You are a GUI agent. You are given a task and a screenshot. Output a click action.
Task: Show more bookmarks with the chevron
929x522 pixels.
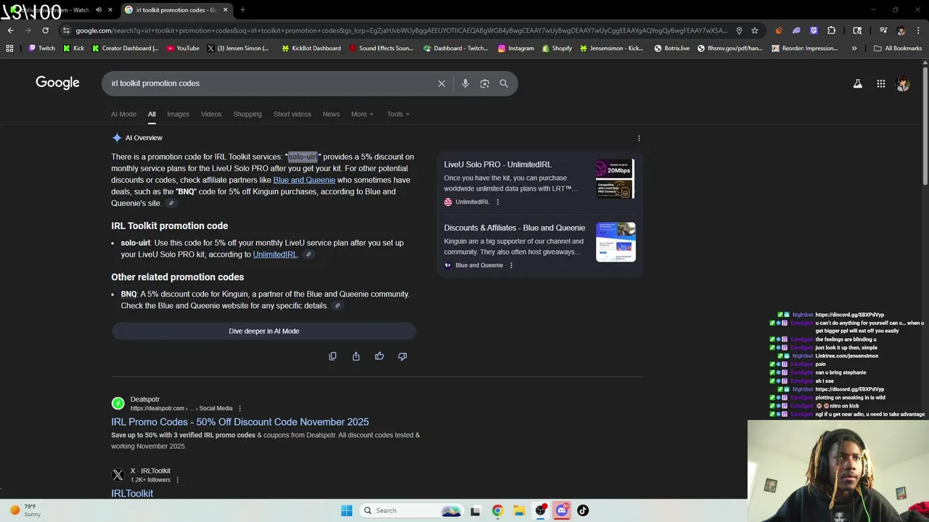854,49
